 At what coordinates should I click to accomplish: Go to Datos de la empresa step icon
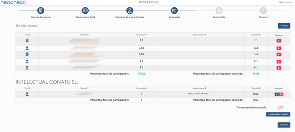click(41, 11)
